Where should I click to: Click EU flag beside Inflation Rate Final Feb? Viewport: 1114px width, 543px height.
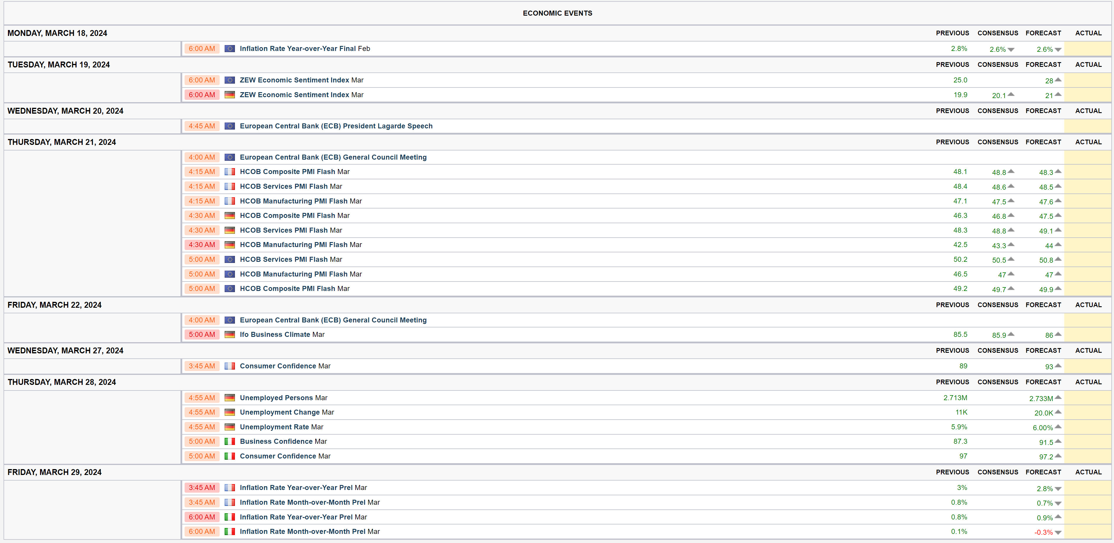(230, 49)
